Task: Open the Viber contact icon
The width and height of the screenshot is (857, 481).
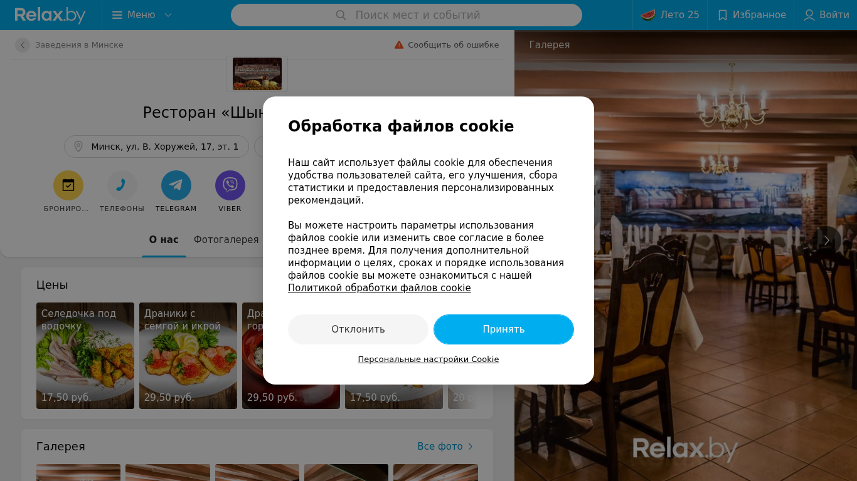Action: pyautogui.click(x=230, y=185)
